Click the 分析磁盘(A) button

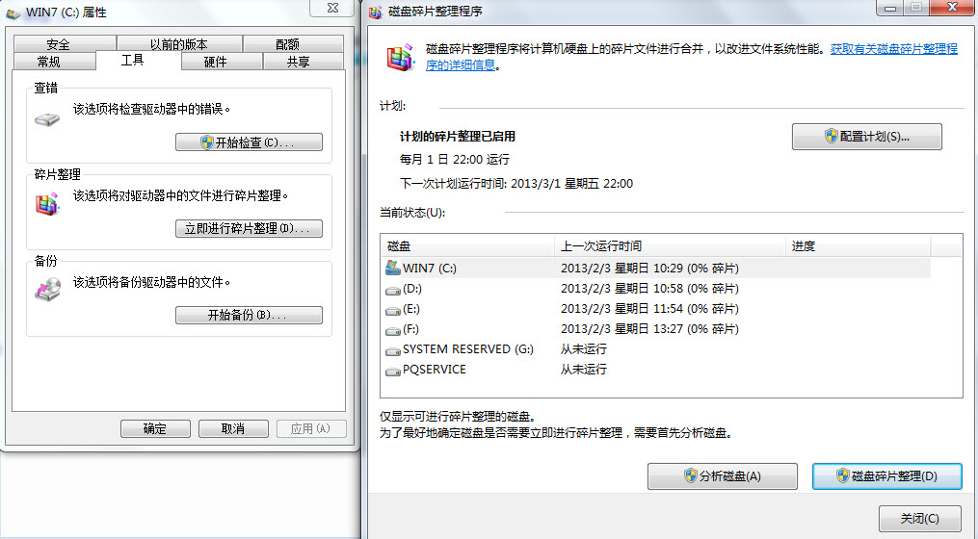(723, 476)
